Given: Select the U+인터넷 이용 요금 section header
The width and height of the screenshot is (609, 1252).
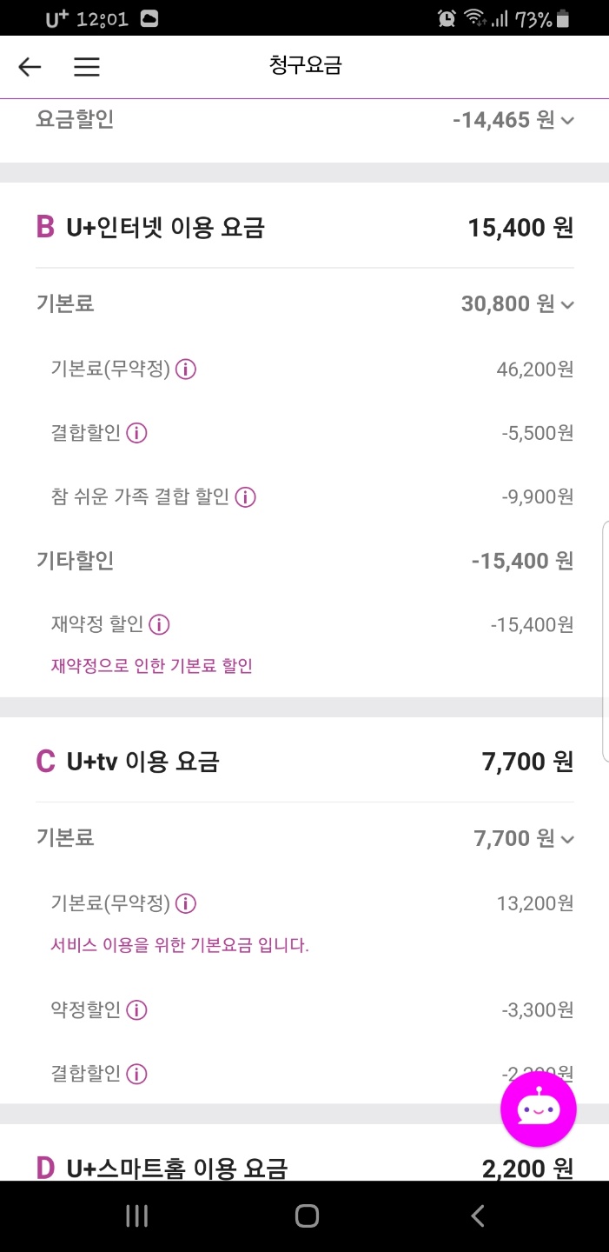Looking at the screenshot, I should [165, 228].
